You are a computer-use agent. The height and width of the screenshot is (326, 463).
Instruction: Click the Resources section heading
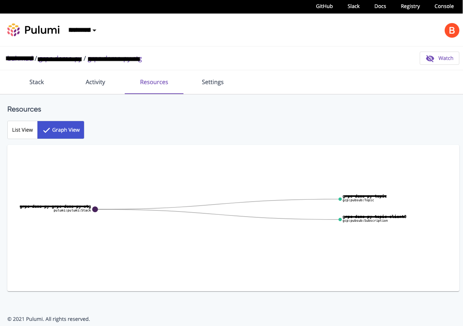coord(24,109)
